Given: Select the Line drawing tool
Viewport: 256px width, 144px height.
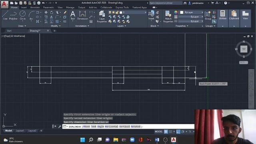Looking at the screenshot, I should point(5,15).
